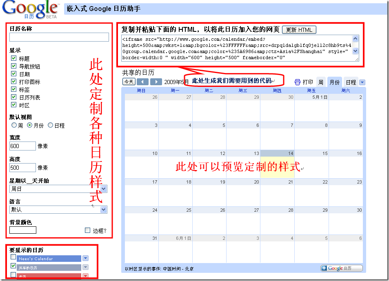This screenshot has width=389, height=281.
Task: Toggle the 标签 checkbox
Action: (13, 89)
